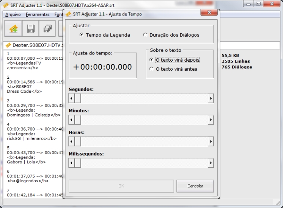Click the Minutos slider left arrow
The image size is (283, 208).
[x=71, y=120]
